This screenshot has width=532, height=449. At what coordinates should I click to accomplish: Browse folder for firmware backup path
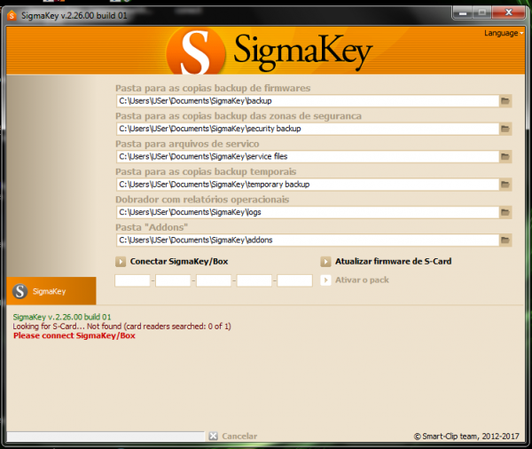click(x=505, y=101)
